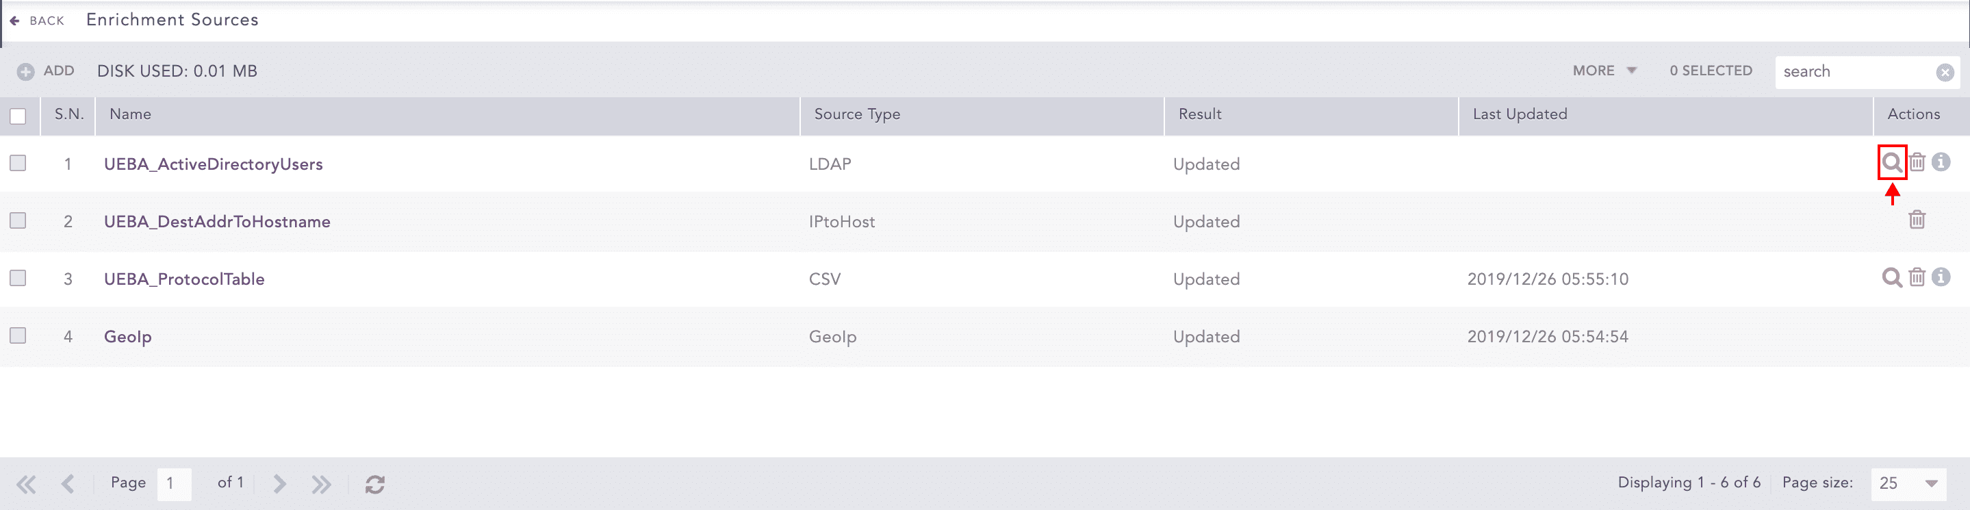View info for UEBA_ProtocolTable source
Viewport: 1970px width, 510px height.
1943,277
